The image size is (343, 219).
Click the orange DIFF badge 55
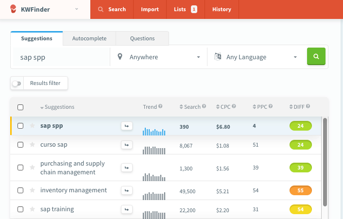301,190
